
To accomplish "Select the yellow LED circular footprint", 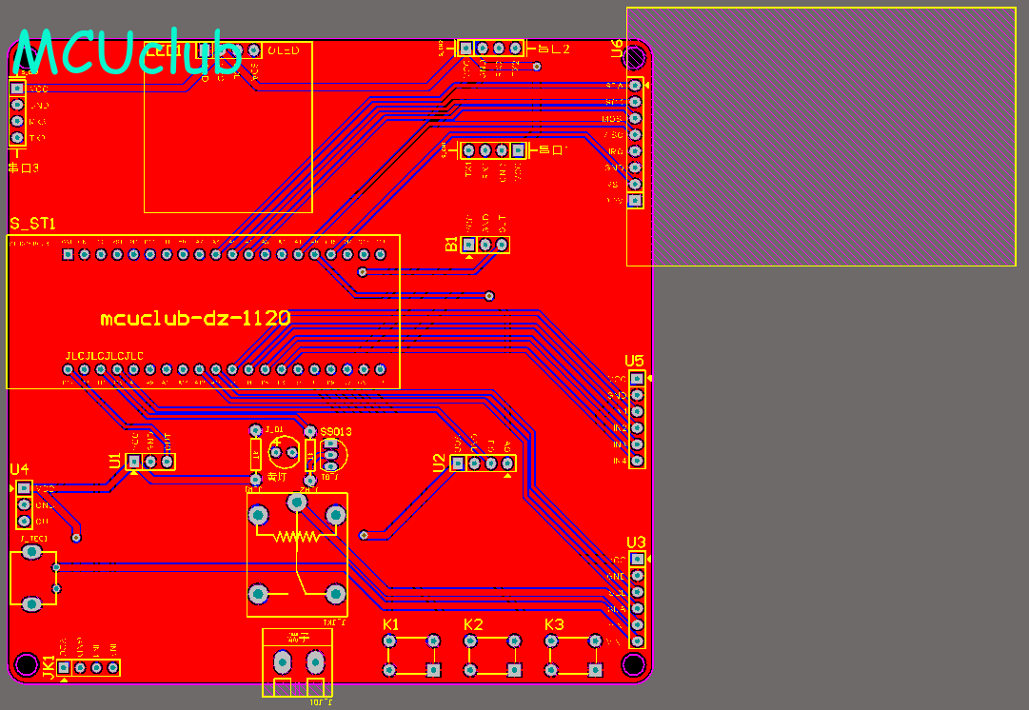I will pos(285,453).
